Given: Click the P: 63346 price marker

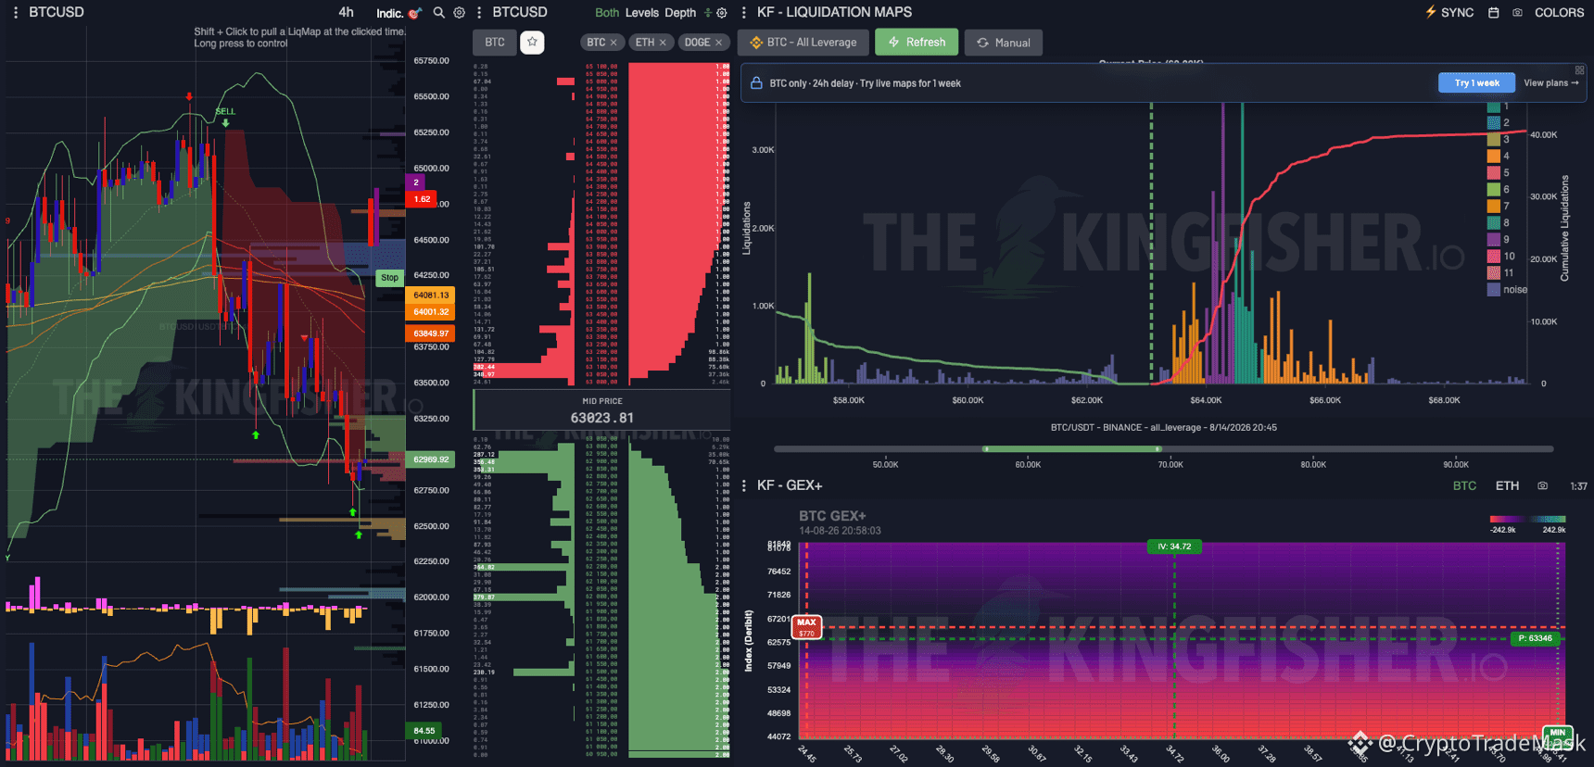Looking at the screenshot, I should click(1535, 638).
